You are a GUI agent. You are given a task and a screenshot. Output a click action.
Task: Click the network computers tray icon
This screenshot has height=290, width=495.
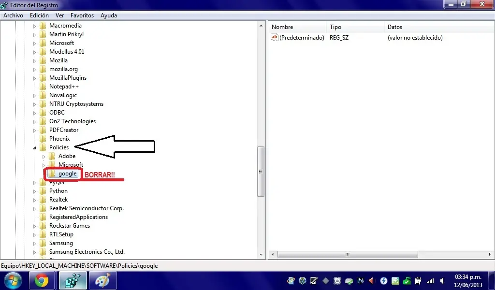[360, 280]
